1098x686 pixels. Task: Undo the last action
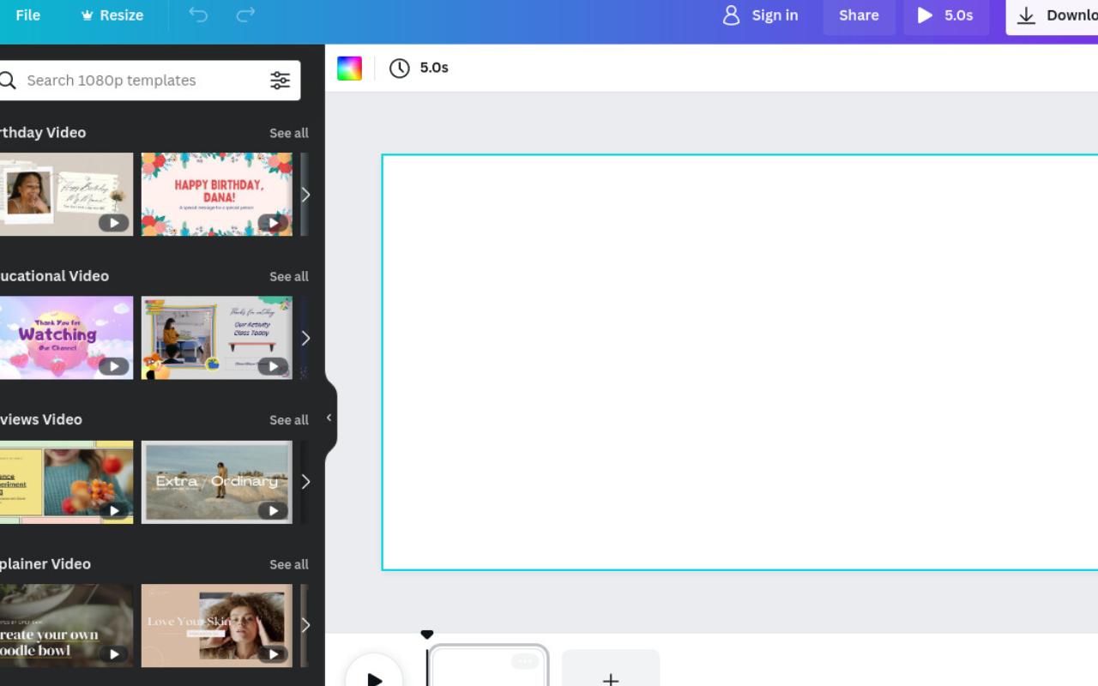point(198,15)
